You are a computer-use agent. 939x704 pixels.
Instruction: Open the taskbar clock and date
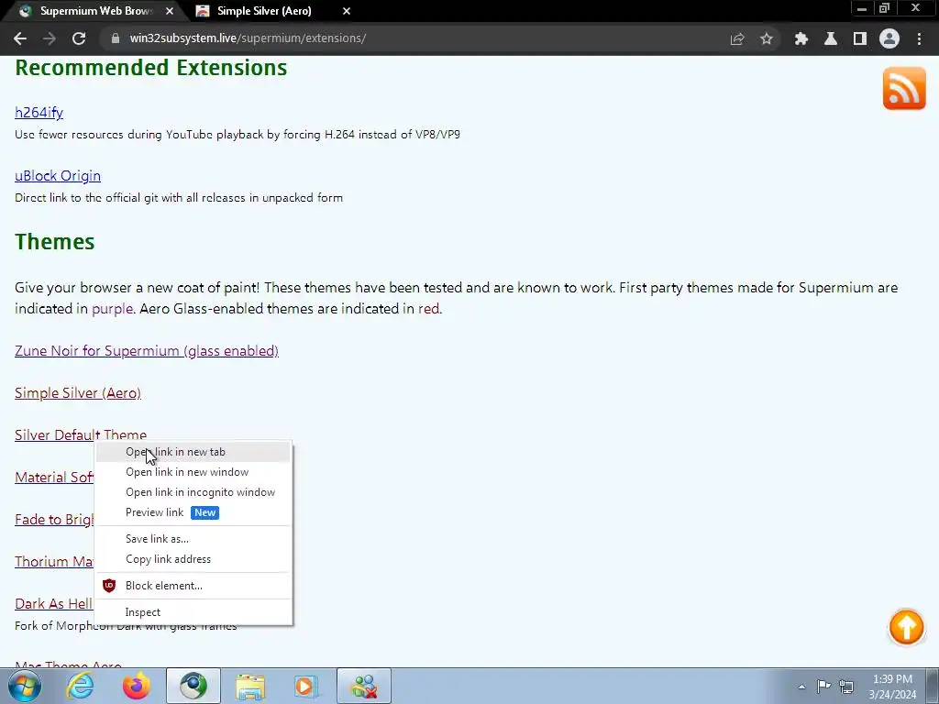[892, 687]
